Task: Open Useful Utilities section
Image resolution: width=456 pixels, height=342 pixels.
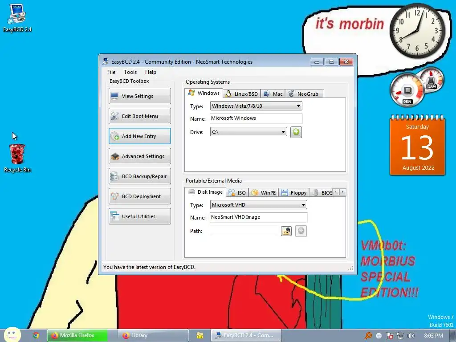Action: (139, 216)
